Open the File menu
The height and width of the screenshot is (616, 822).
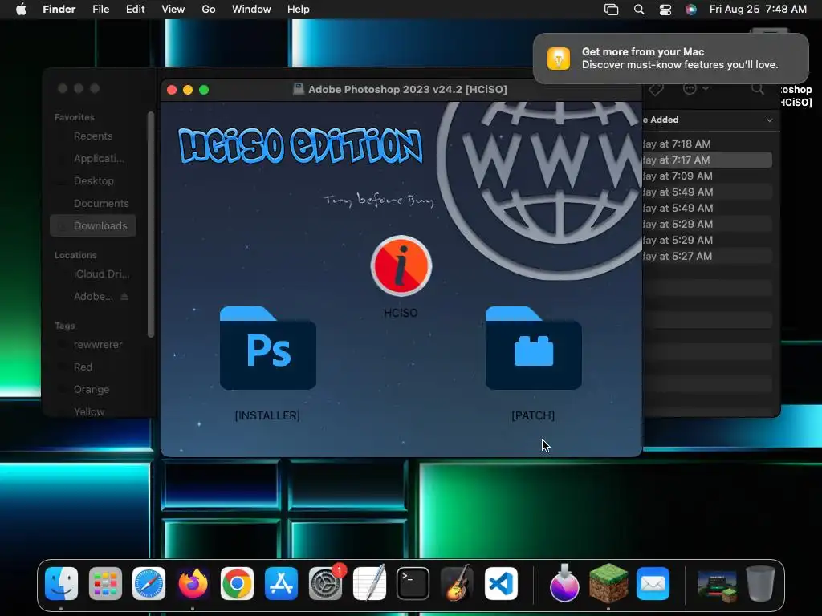click(100, 10)
